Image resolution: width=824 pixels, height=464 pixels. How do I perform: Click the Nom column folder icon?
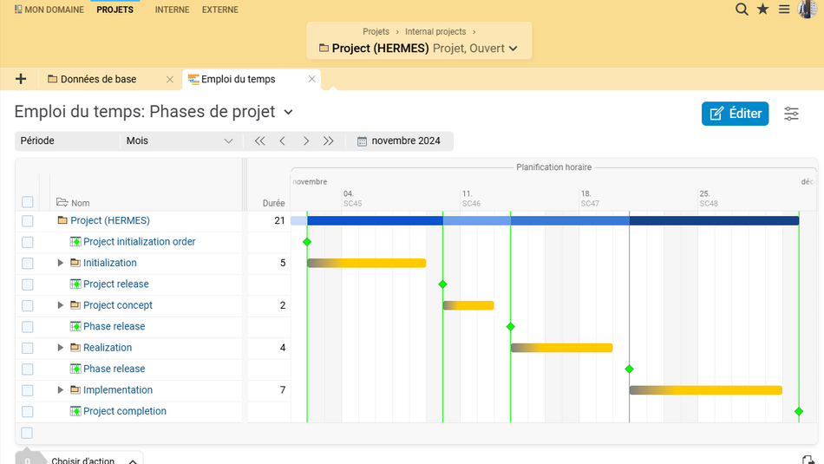coord(62,202)
